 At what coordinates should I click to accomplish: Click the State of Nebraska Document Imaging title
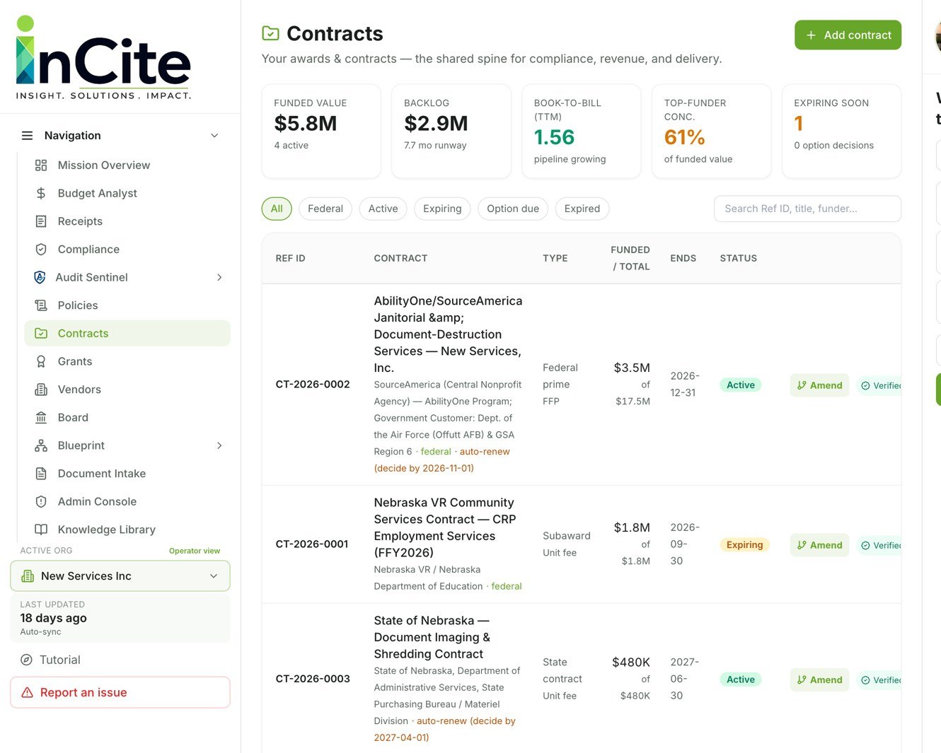432,637
